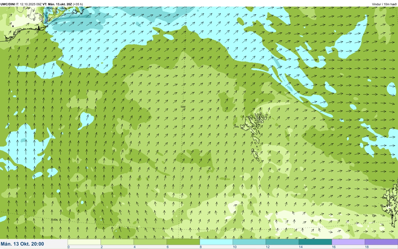Click the legend value '18' label
Screen dimensions: 398x249
tap(367, 247)
